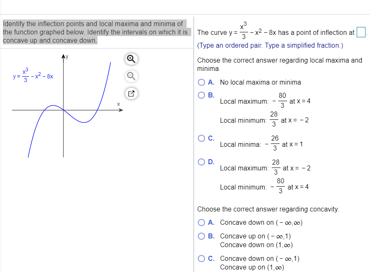
Task: Zoom out of the graph
Action: [x=131, y=77]
